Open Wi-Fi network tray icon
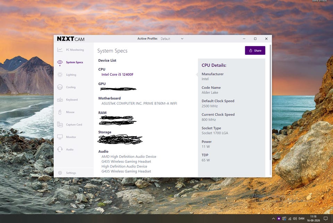 [x=290, y=218]
